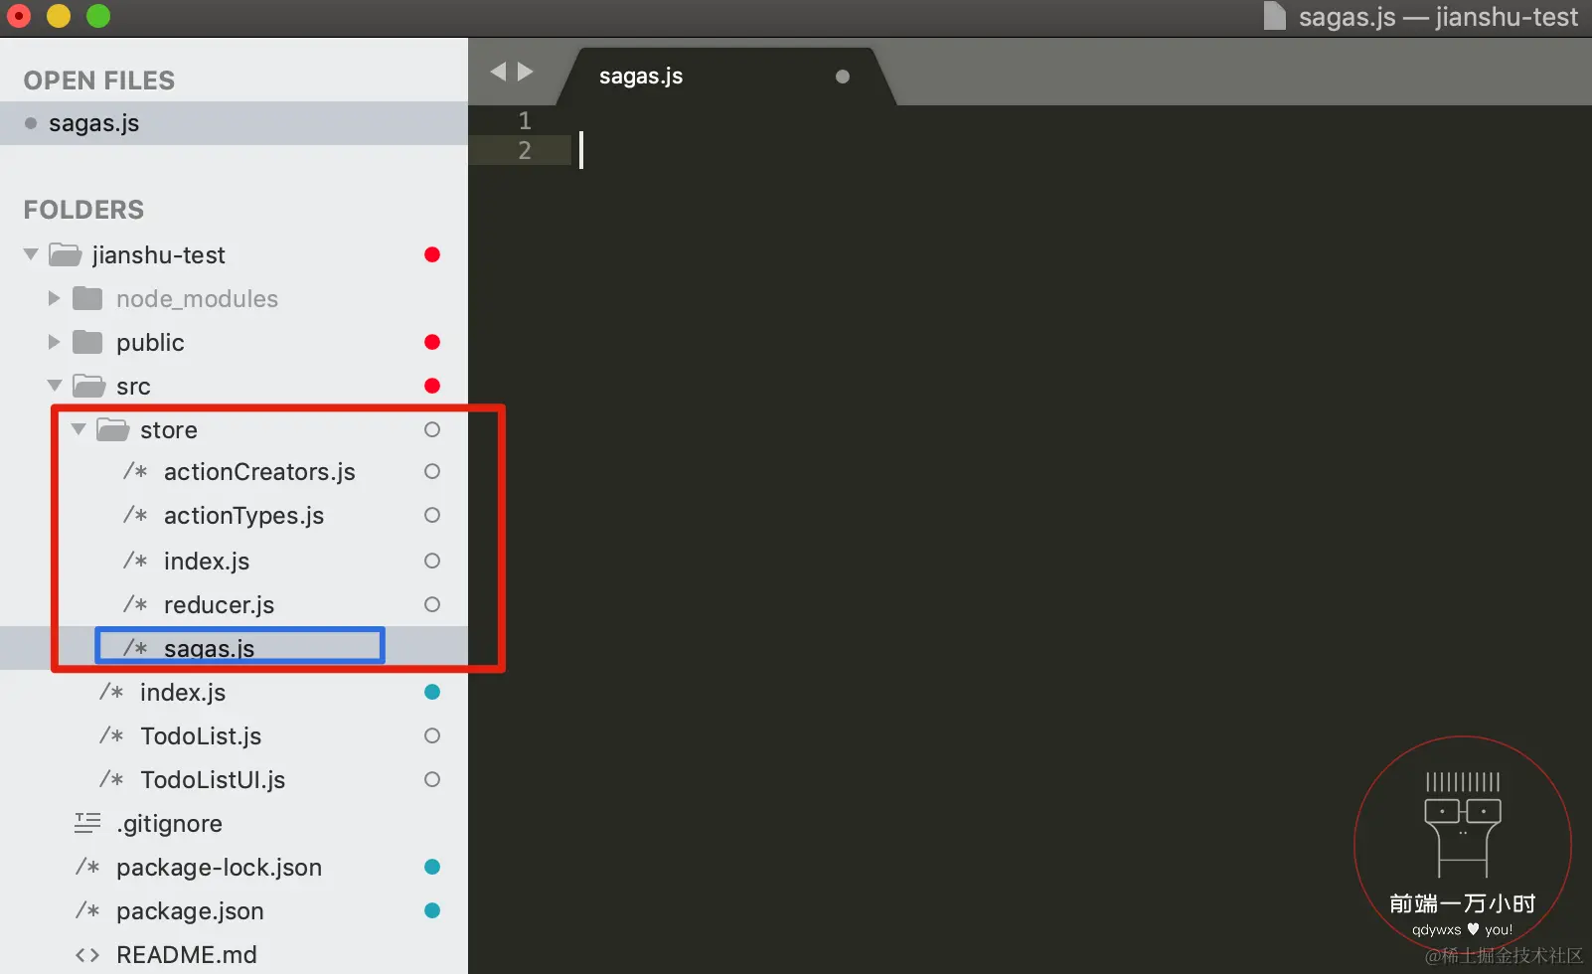Viewport: 1592px width, 974px height.
Task: Go to next tab with right arrow
Action: (526, 72)
